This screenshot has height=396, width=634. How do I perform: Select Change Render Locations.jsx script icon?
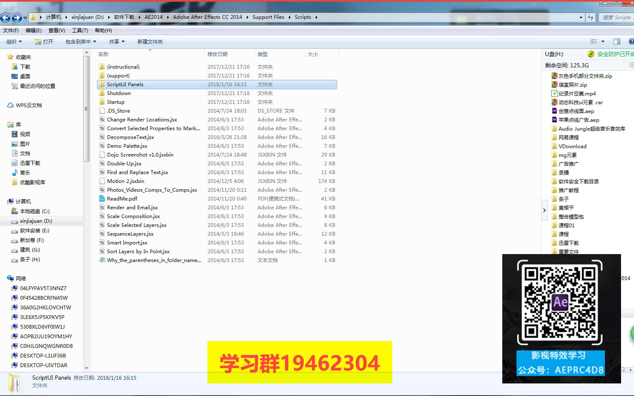click(102, 120)
